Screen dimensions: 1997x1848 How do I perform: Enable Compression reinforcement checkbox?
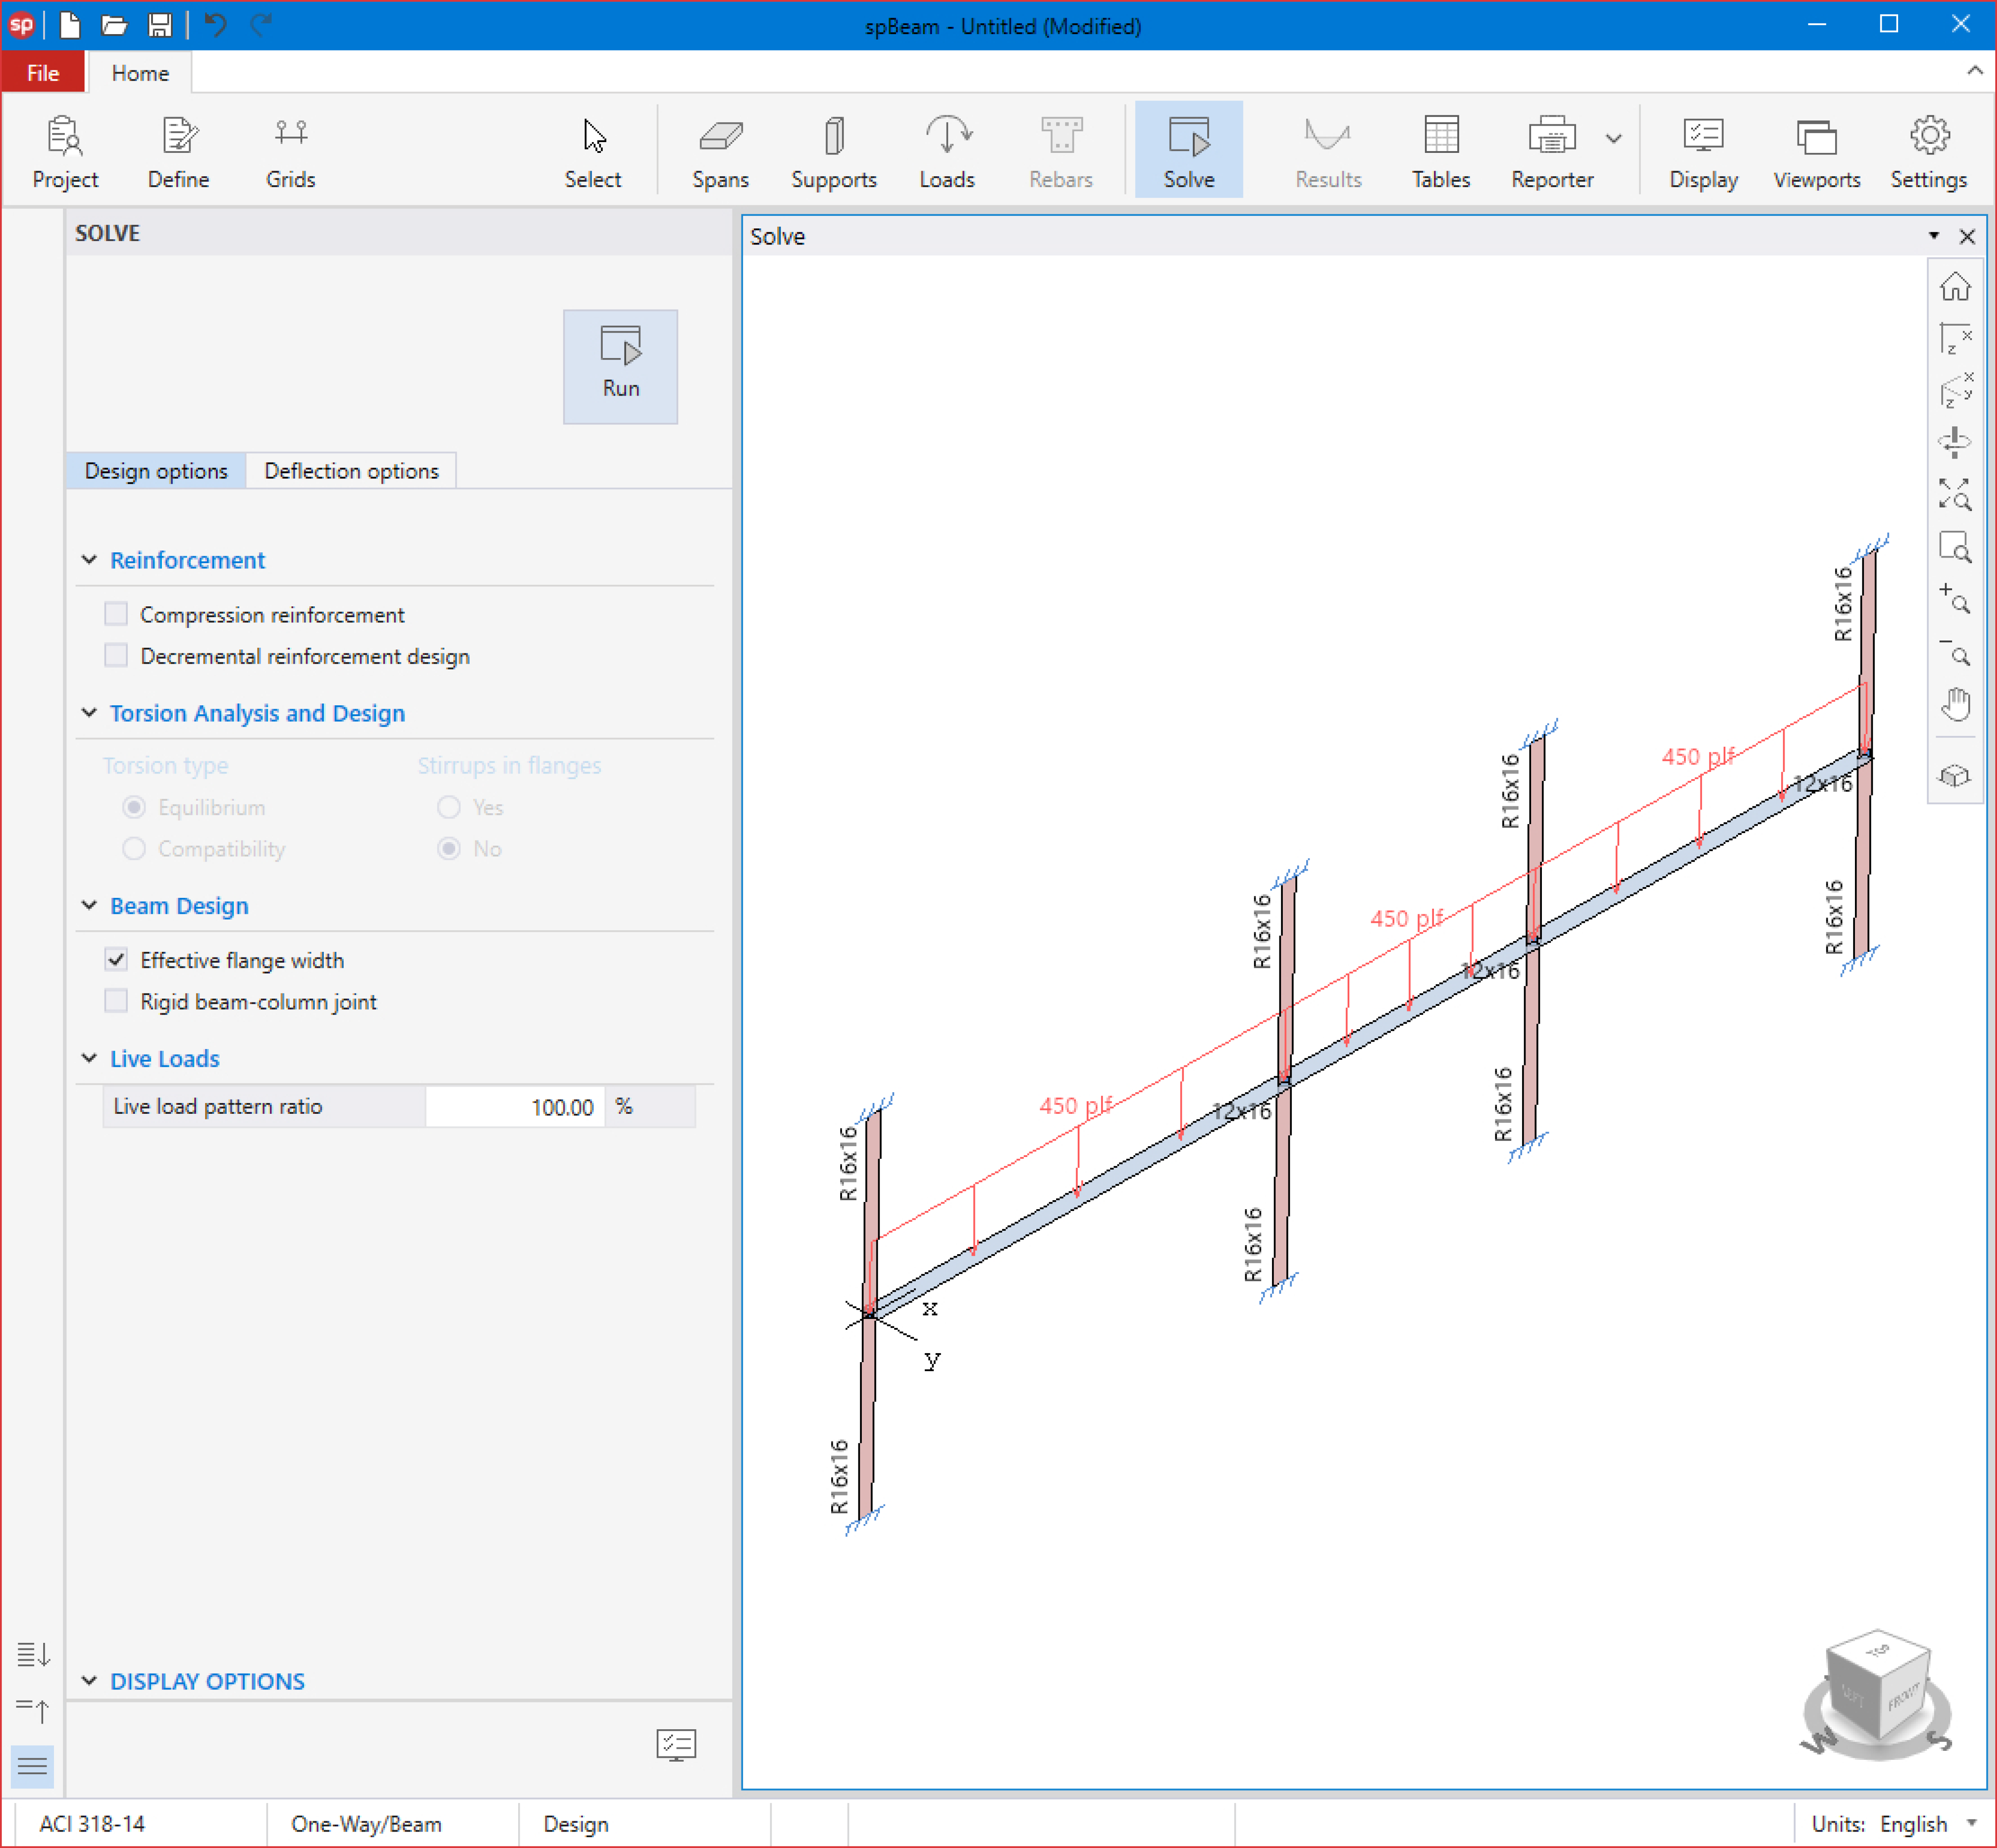click(117, 614)
